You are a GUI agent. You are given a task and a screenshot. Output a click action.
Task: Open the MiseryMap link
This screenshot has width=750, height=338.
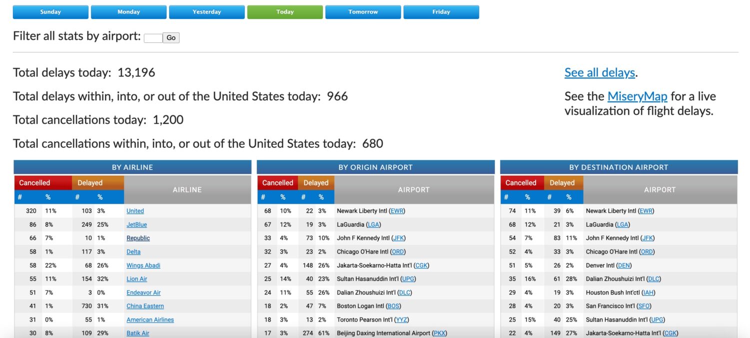click(x=637, y=96)
